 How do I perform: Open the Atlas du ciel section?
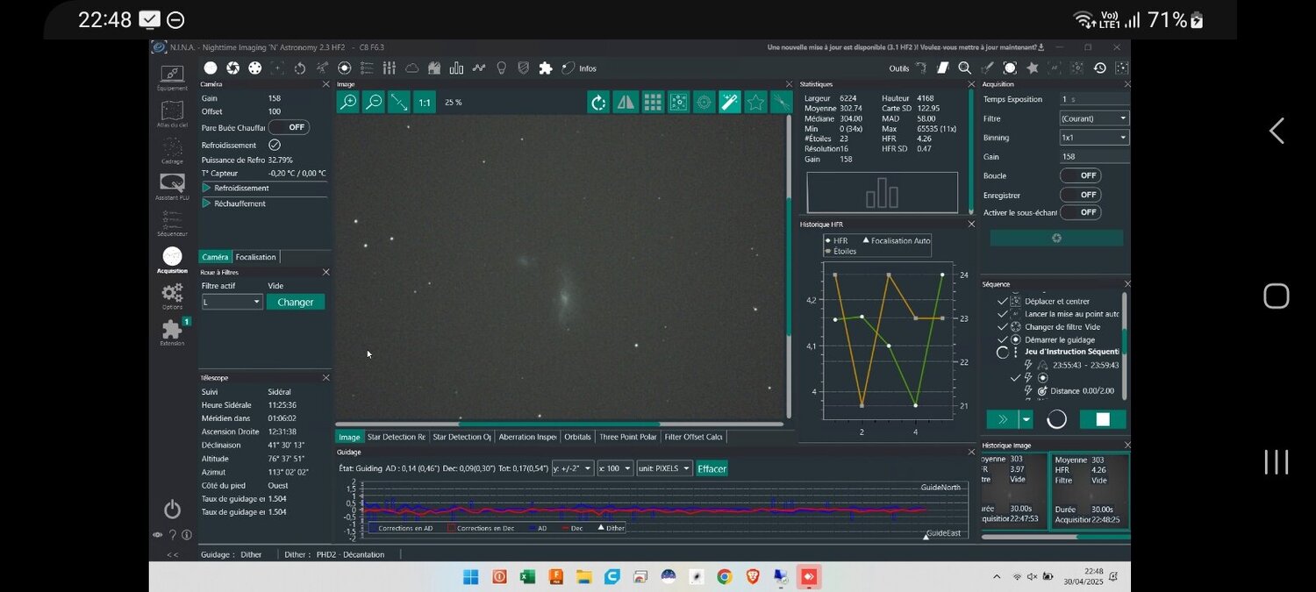172,114
